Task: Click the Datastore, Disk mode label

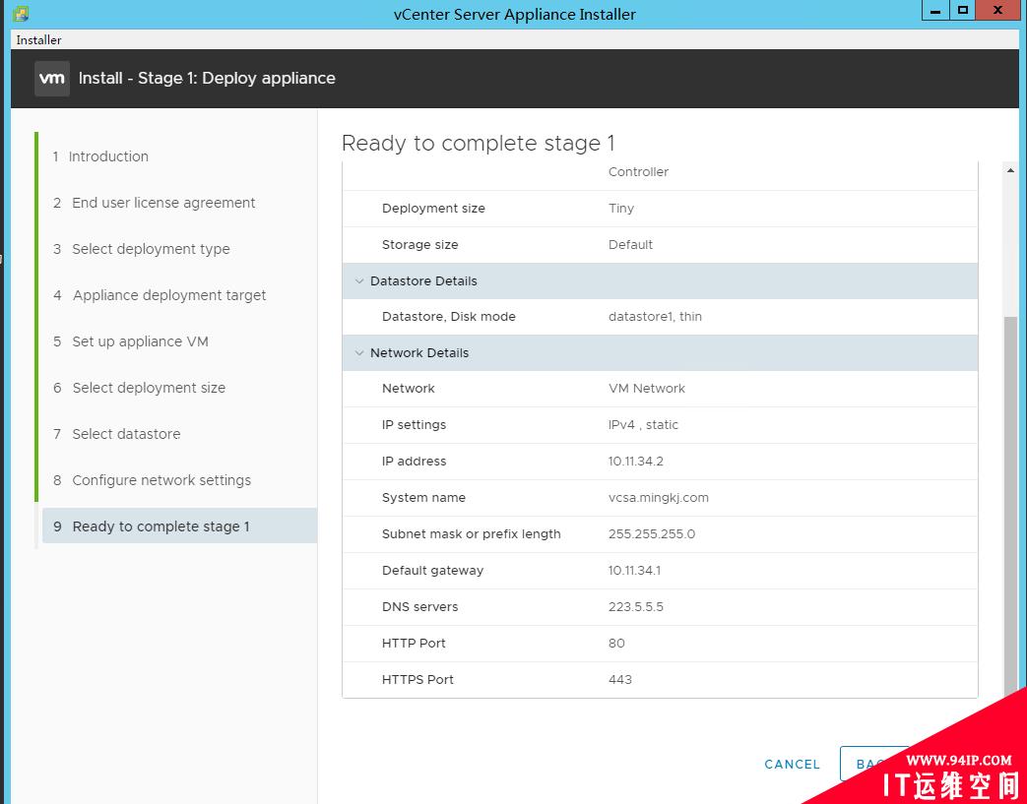Action: [449, 317]
